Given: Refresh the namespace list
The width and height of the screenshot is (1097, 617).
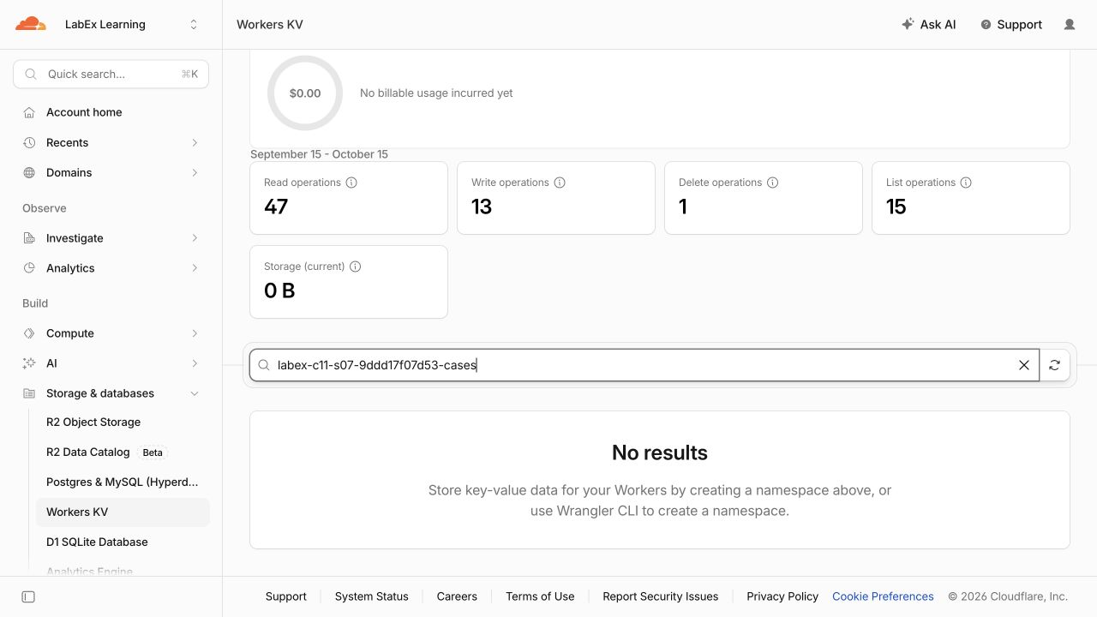Looking at the screenshot, I should [1055, 365].
